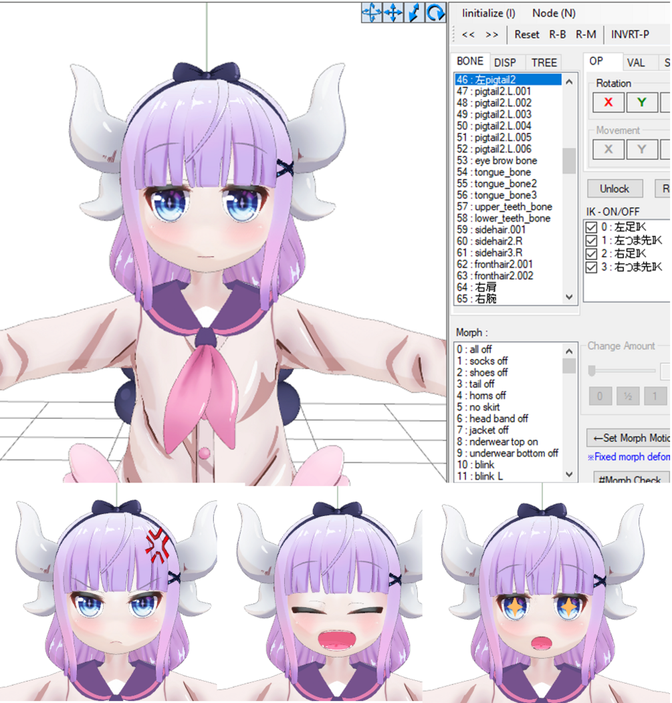Screen dimensions: 672x703
Task: Click the Movement X button
Action: tap(608, 149)
